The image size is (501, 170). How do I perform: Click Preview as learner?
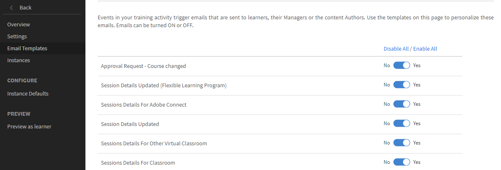pyautogui.click(x=29, y=127)
